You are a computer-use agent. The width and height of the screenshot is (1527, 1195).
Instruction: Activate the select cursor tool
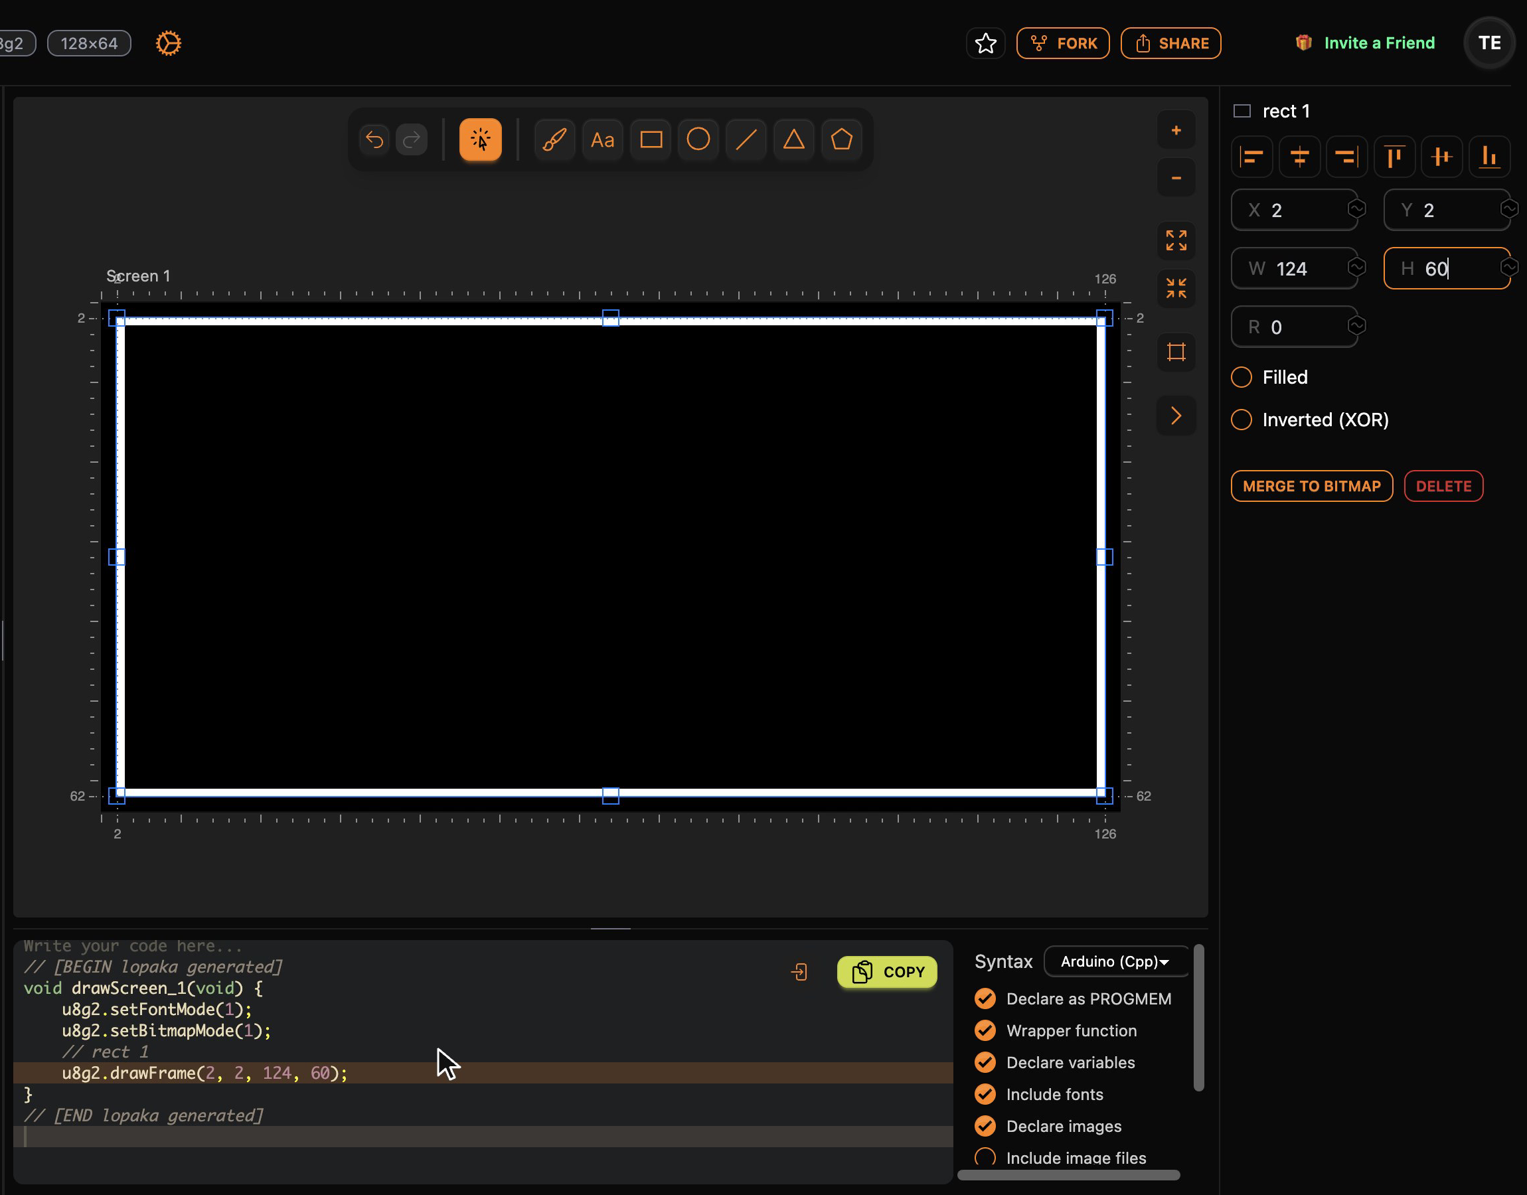(481, 140)
